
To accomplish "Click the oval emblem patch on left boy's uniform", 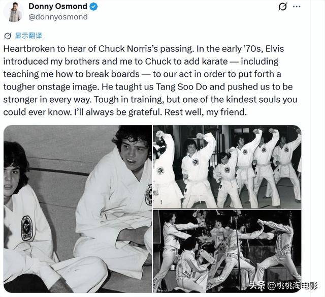I will point(27,228).
